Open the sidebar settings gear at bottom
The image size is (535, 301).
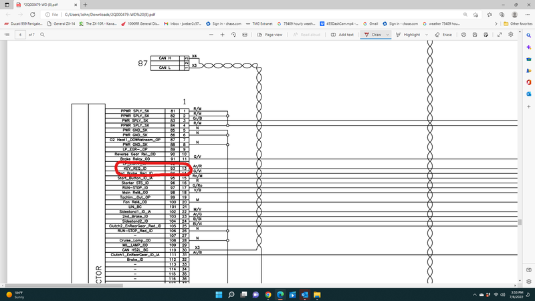coord(528,282)
